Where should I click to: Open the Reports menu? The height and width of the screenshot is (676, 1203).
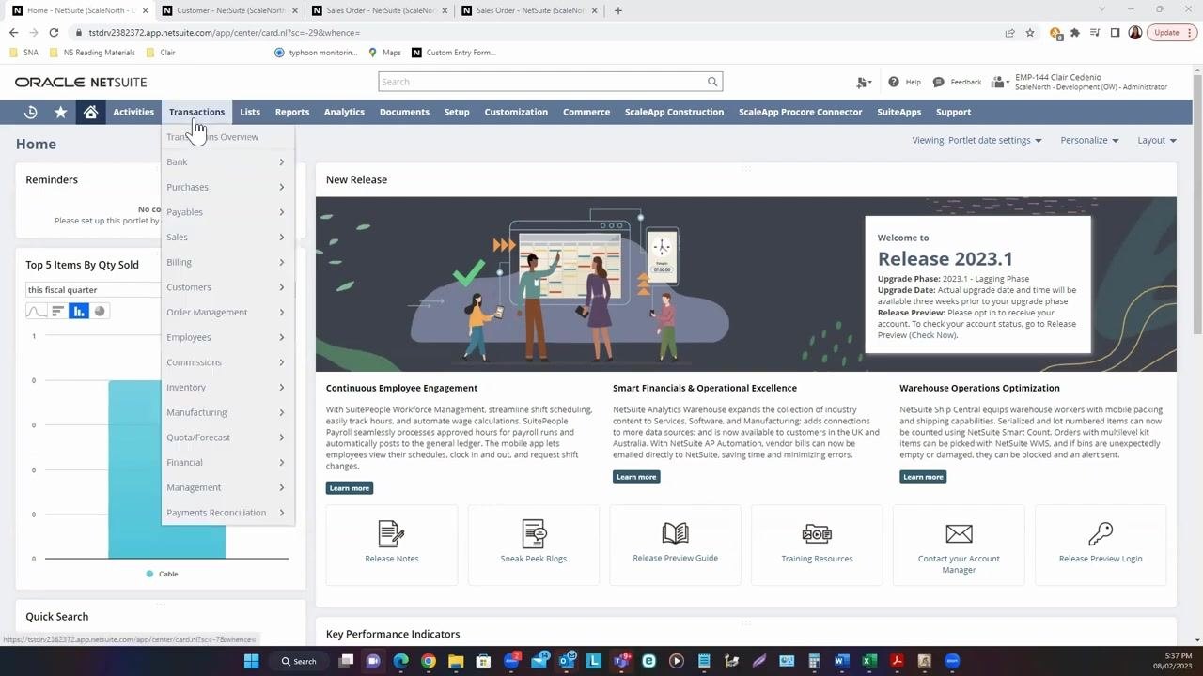(292, 112)
